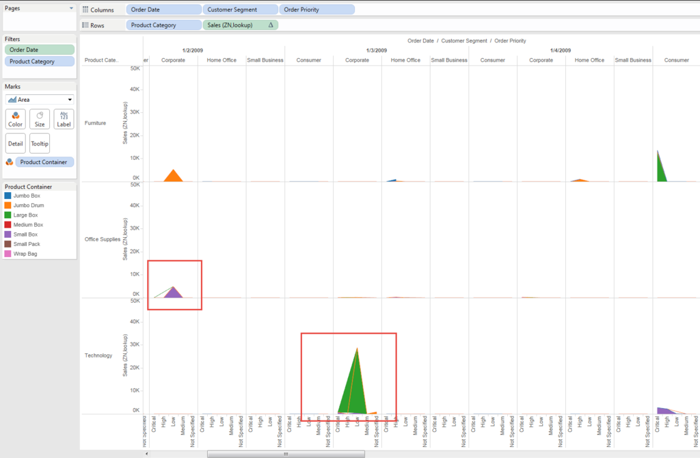Click the Tooltip marks button
The width and height of the screenshot is (700, 458).
[40, 144]
